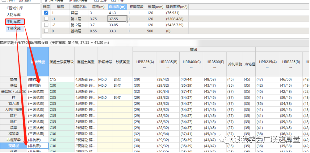Click the 冷轧带肋 column header
Viewport: 310px width, 153px height.
[235, 64]
